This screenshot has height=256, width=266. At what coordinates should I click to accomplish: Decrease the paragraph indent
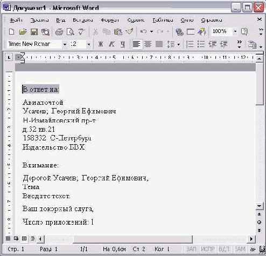pyautogui.click(x=213, y=44)
